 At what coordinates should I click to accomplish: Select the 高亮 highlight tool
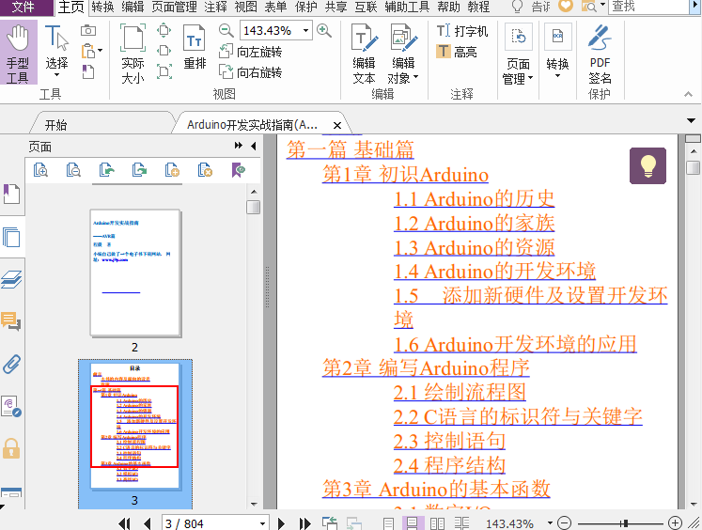(x=457, y=52)
